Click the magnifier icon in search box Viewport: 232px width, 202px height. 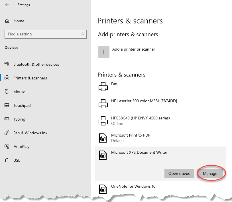pyautogui.click(x=82, y=34)
